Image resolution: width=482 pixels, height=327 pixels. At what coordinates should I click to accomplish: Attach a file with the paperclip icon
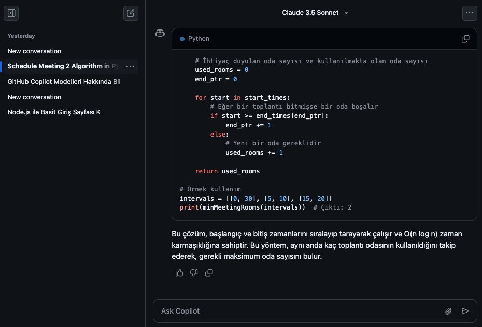click(x=449, y=311)
